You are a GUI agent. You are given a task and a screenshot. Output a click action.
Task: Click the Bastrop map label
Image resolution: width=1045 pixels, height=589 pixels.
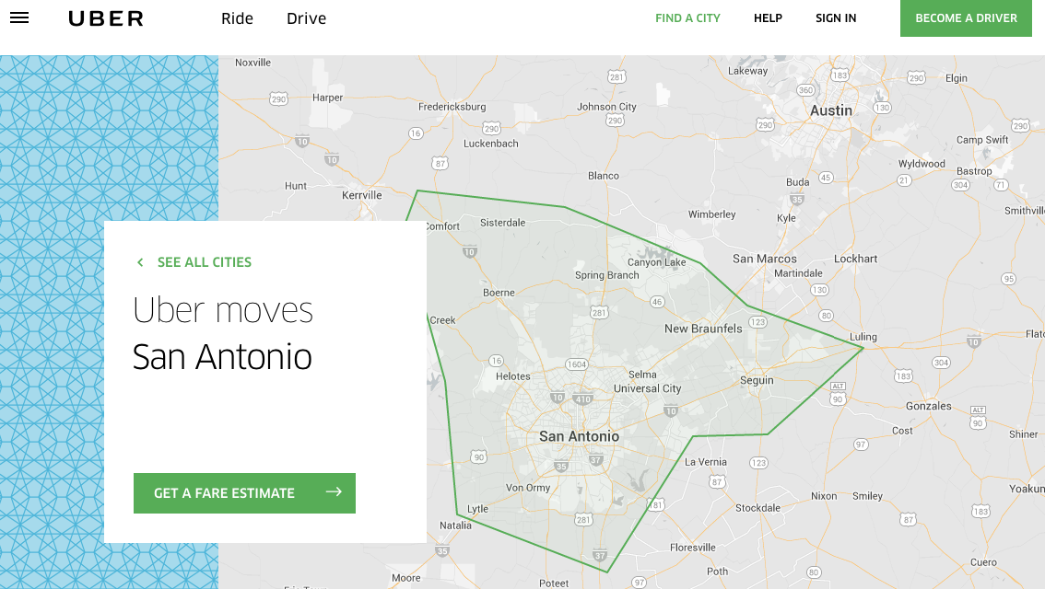tap(974, 171)
